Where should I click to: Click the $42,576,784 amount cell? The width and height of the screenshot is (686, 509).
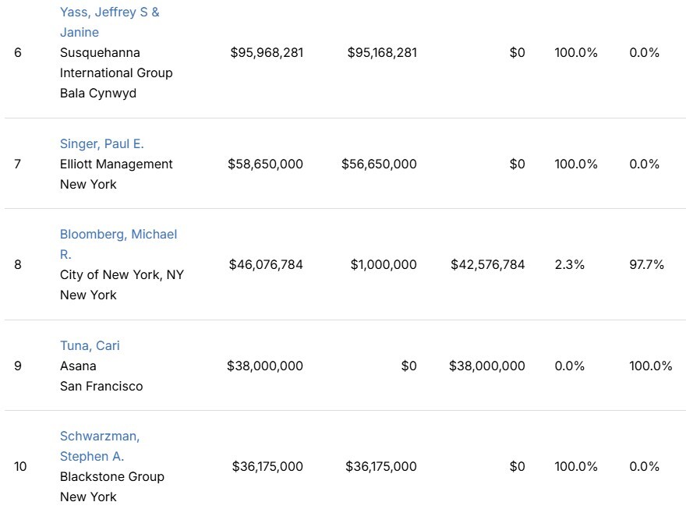coord(488,264)
